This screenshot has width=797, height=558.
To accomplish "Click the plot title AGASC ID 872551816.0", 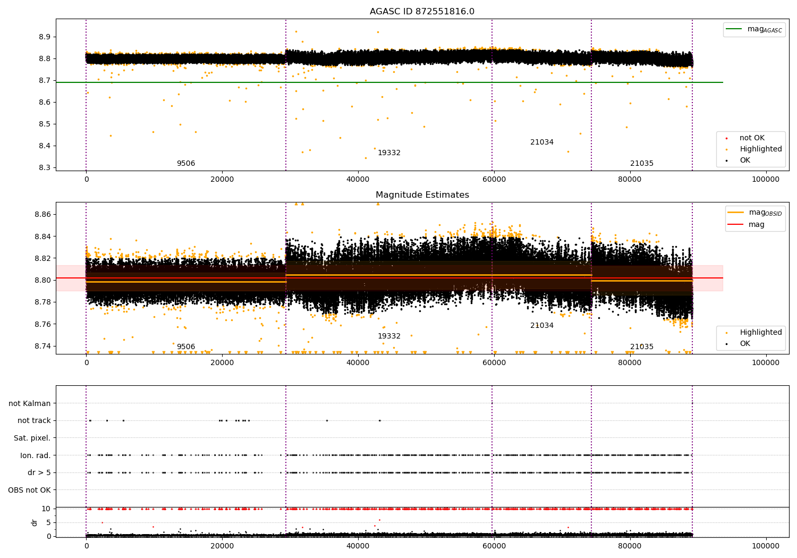I will point(422,12).
